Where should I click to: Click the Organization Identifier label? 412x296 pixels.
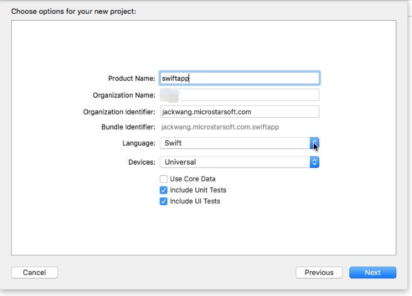point(119,112)
